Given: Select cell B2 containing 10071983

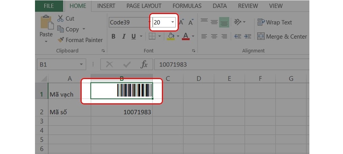Looking at the screenshot, I should (x=122, y=112).
